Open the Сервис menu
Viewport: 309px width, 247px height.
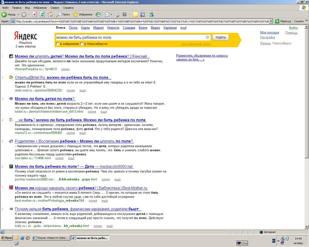(x=55, y=8)
